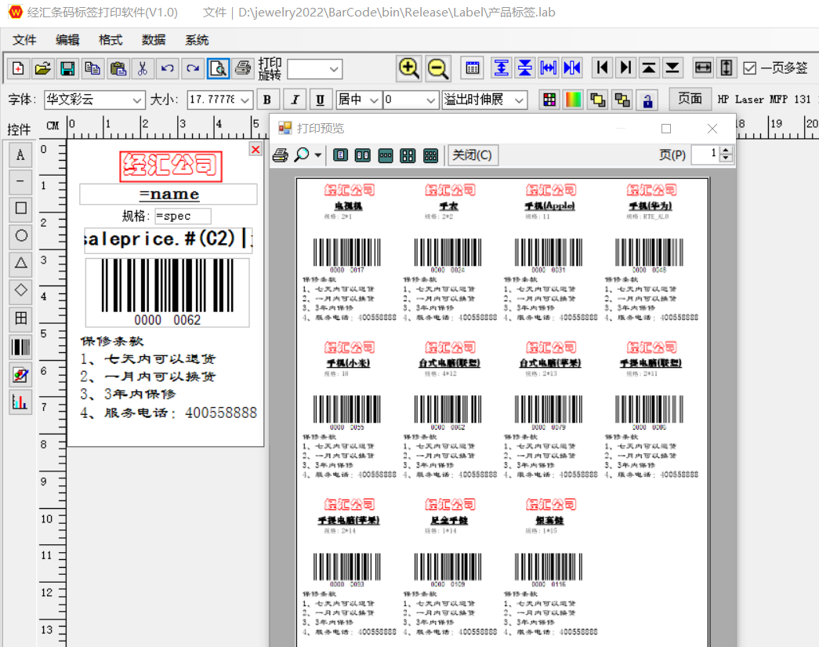The height and width of the screenshot is (647, 819).
Task: Select the barcode control tool
Action: pos(20,347)
